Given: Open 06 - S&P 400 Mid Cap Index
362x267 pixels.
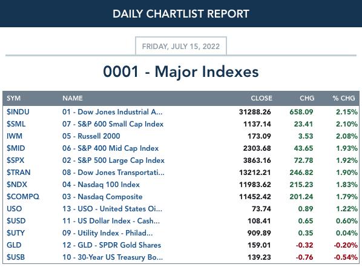Looking at the screenshot, I should point(110,148).
